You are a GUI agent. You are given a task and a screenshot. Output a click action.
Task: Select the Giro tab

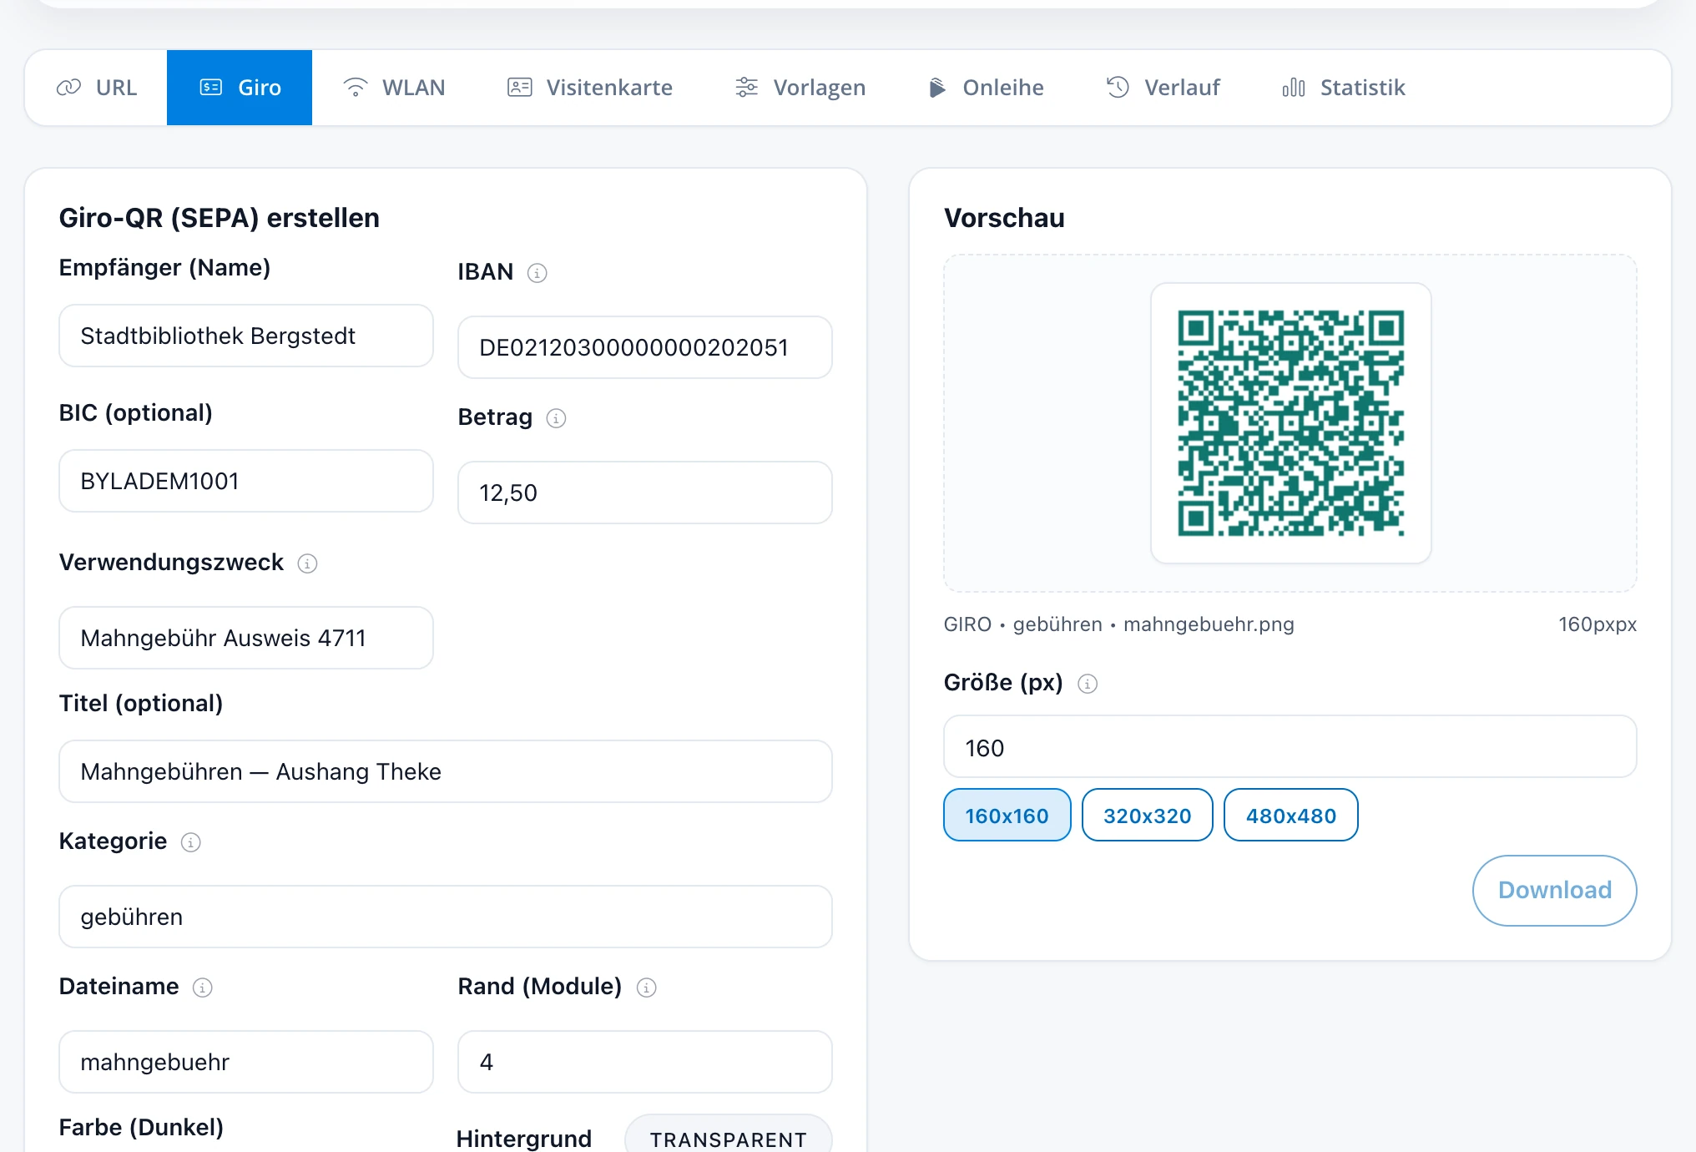point(240,88)
